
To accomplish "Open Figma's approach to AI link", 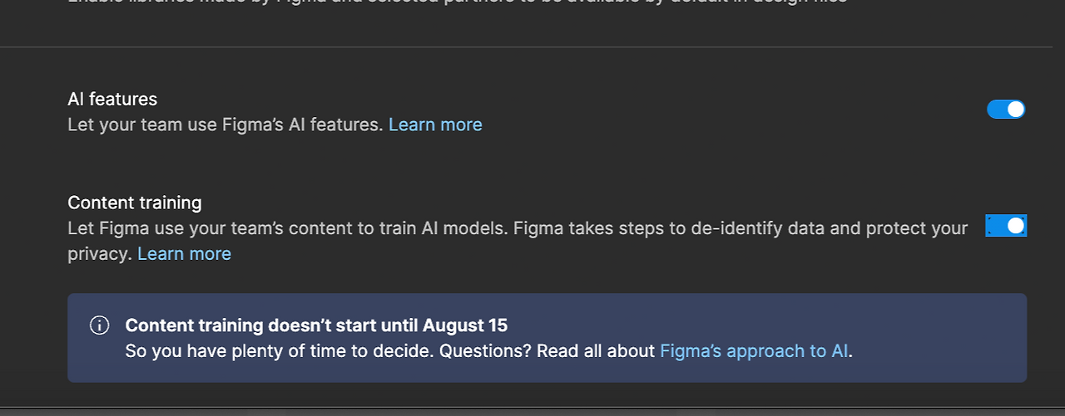I will [754, 351].
